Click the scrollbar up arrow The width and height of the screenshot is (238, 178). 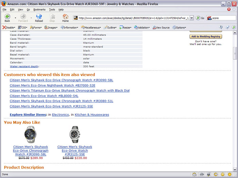click(x=235, y=33)
